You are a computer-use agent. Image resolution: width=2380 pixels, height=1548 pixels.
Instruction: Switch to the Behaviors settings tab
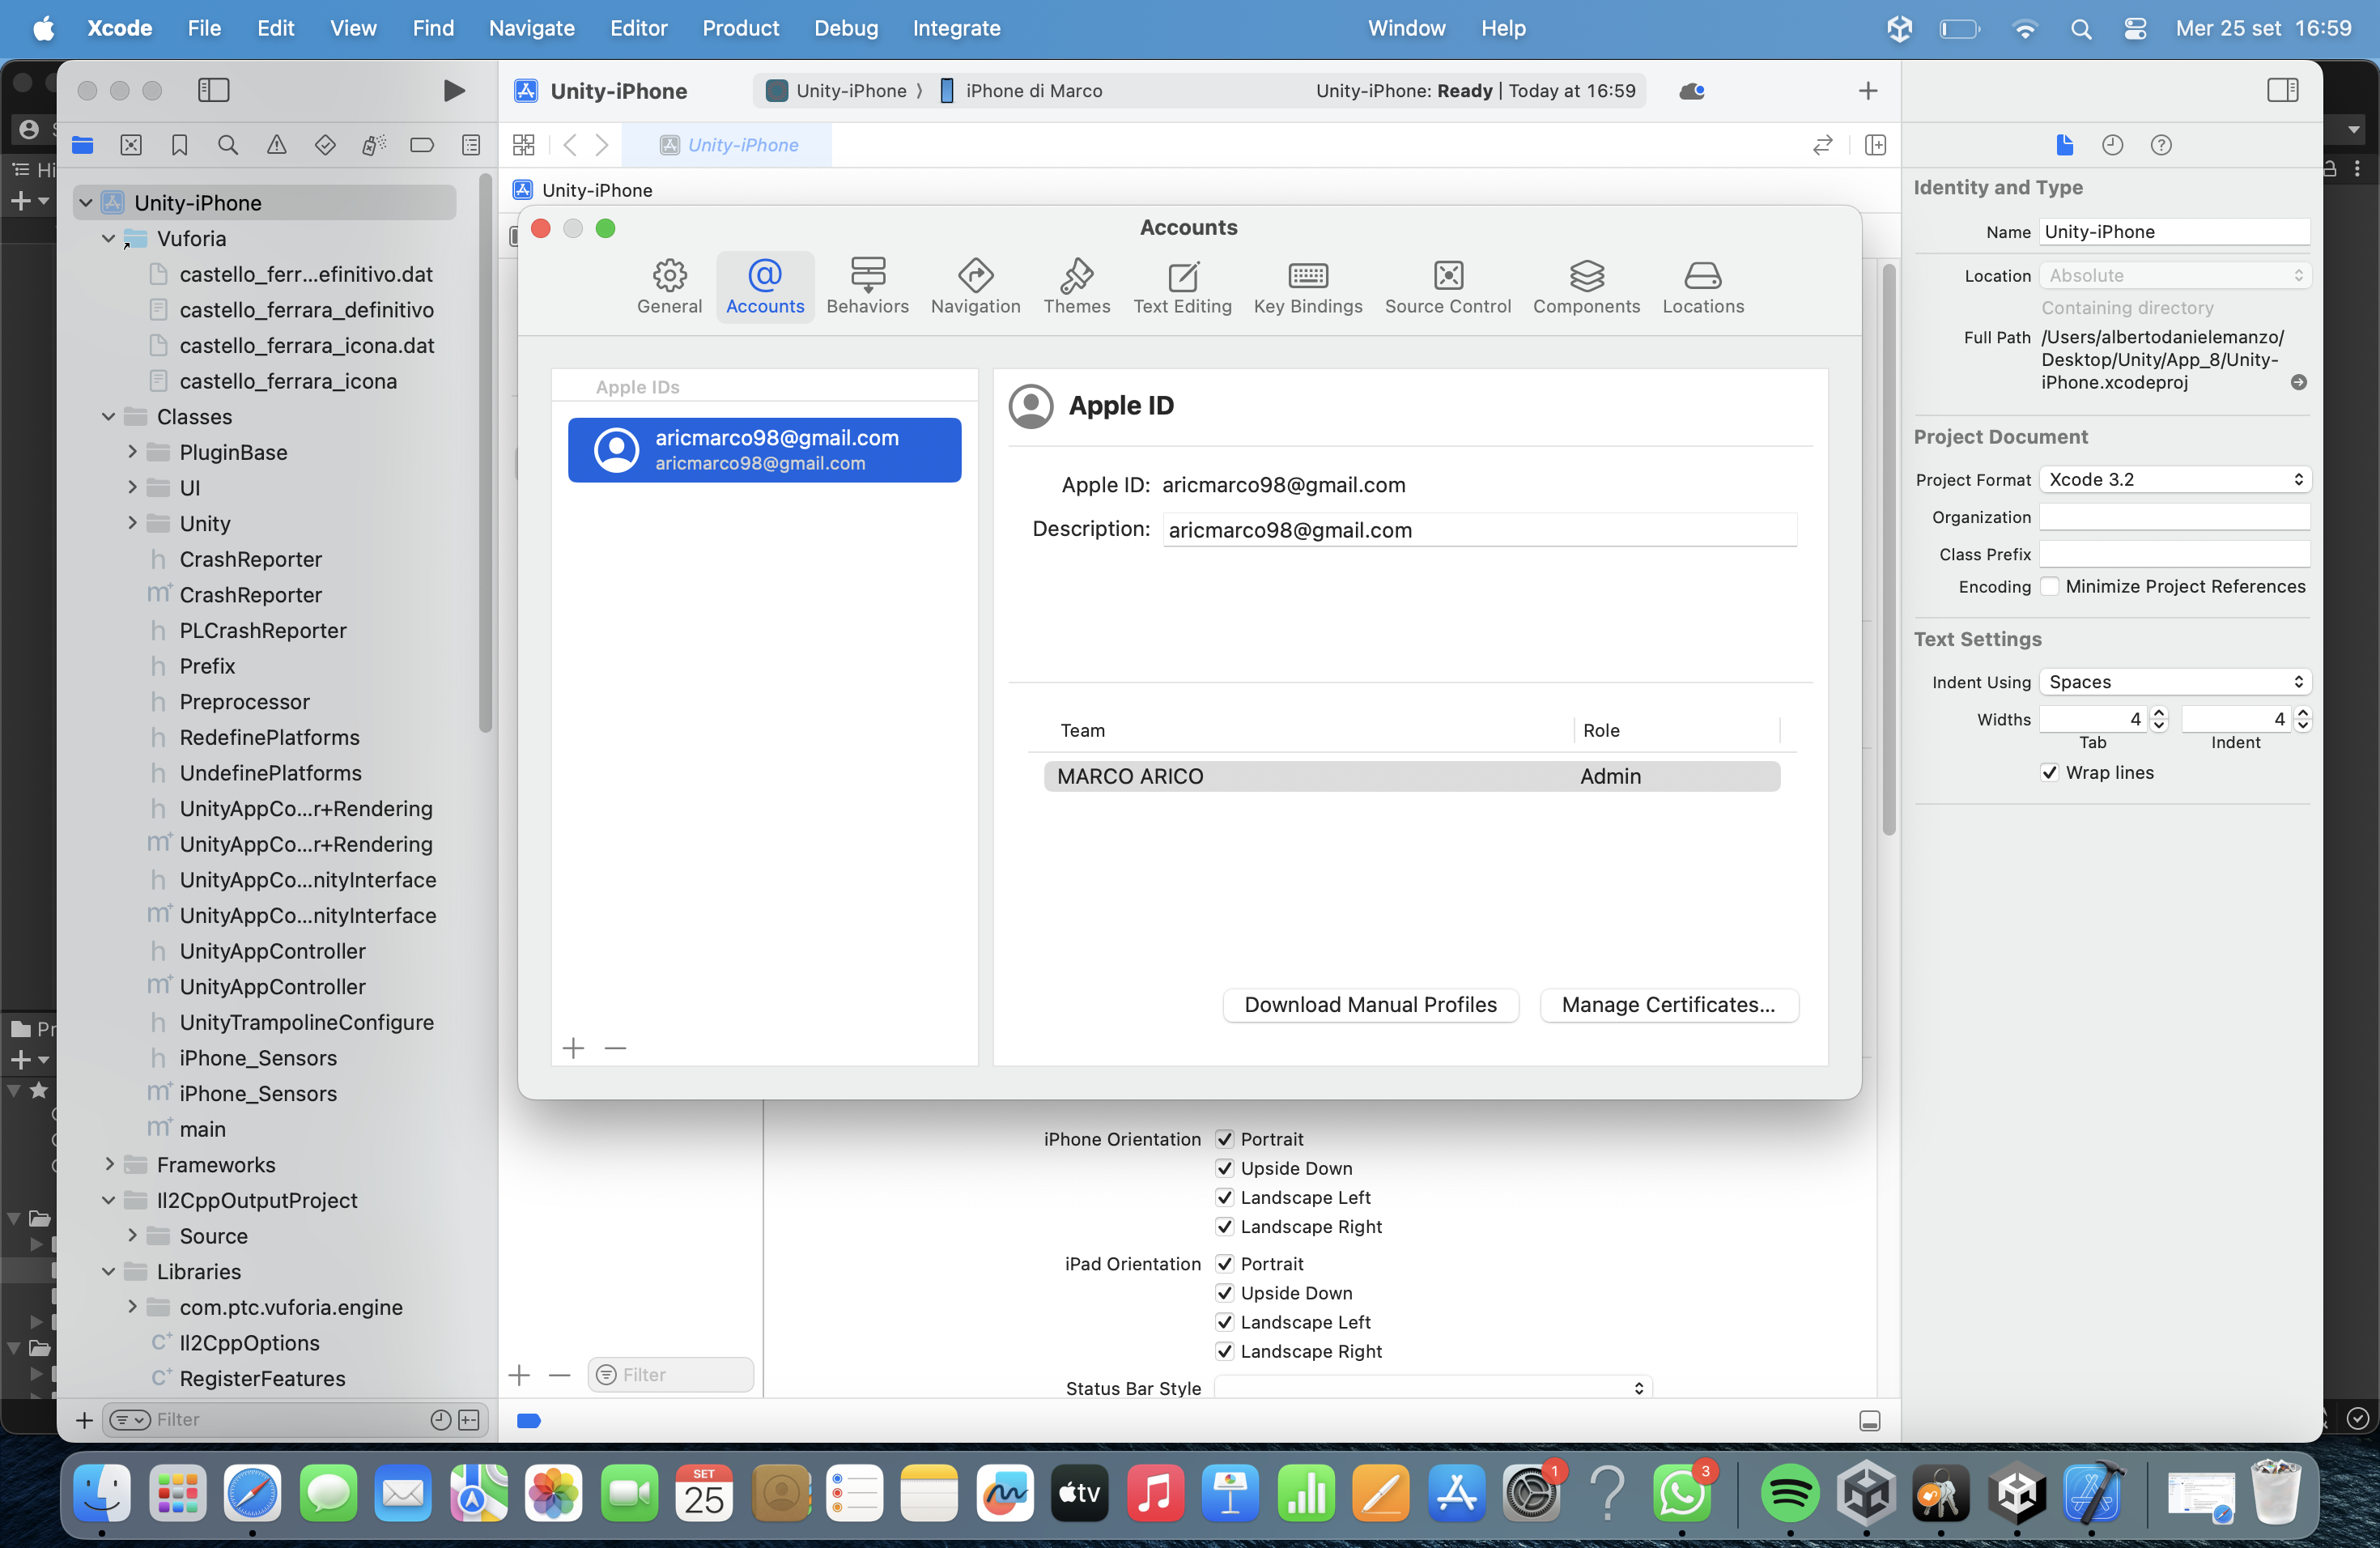pyautogui.click(x=867, y=287)
